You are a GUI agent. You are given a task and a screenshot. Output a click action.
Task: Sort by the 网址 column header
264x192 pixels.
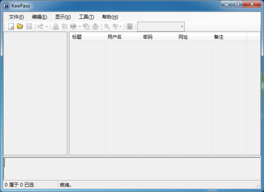194,37
